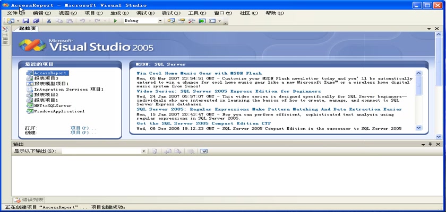Clear all output with the clear icon
Screen dimensions: 446x212
point(191,151)
